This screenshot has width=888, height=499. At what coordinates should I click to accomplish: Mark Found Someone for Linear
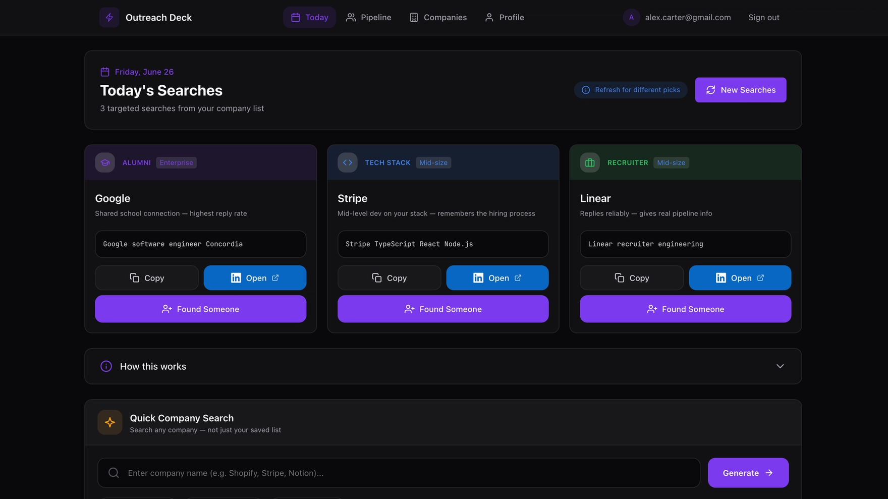(685, 309)
